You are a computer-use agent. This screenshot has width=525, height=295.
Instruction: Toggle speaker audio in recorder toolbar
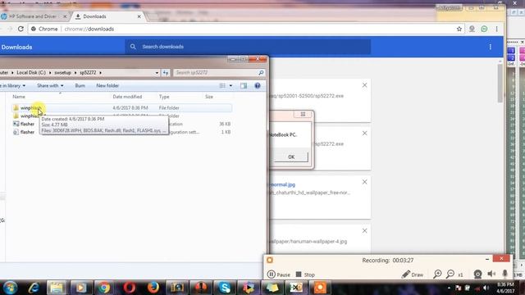(x=491, y=274)
